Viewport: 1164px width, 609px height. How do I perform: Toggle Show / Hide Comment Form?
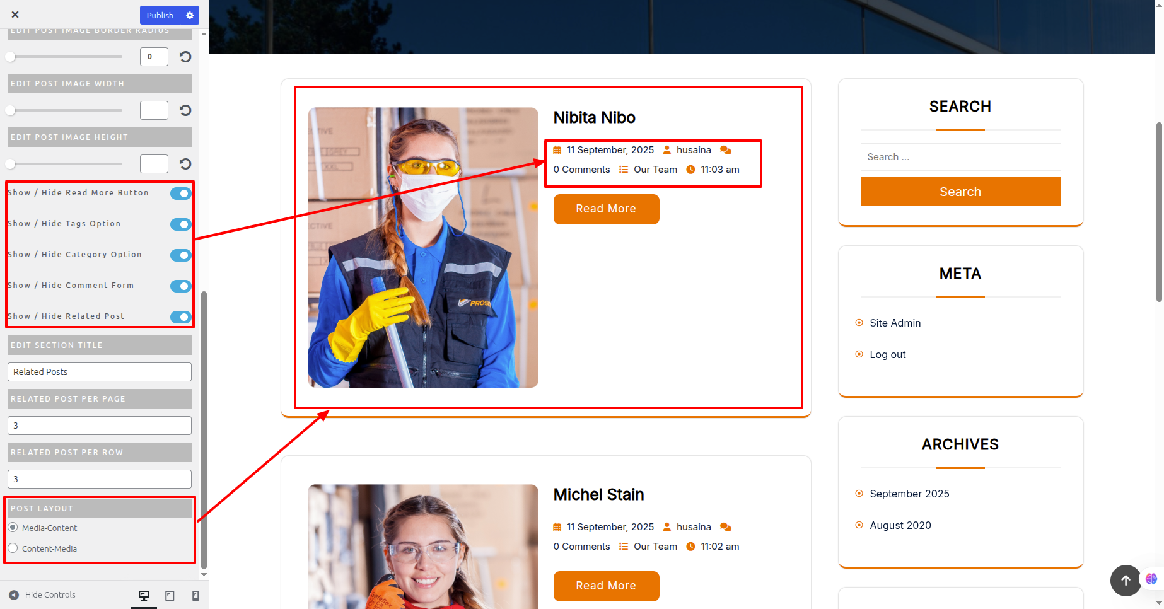(181, 286)
